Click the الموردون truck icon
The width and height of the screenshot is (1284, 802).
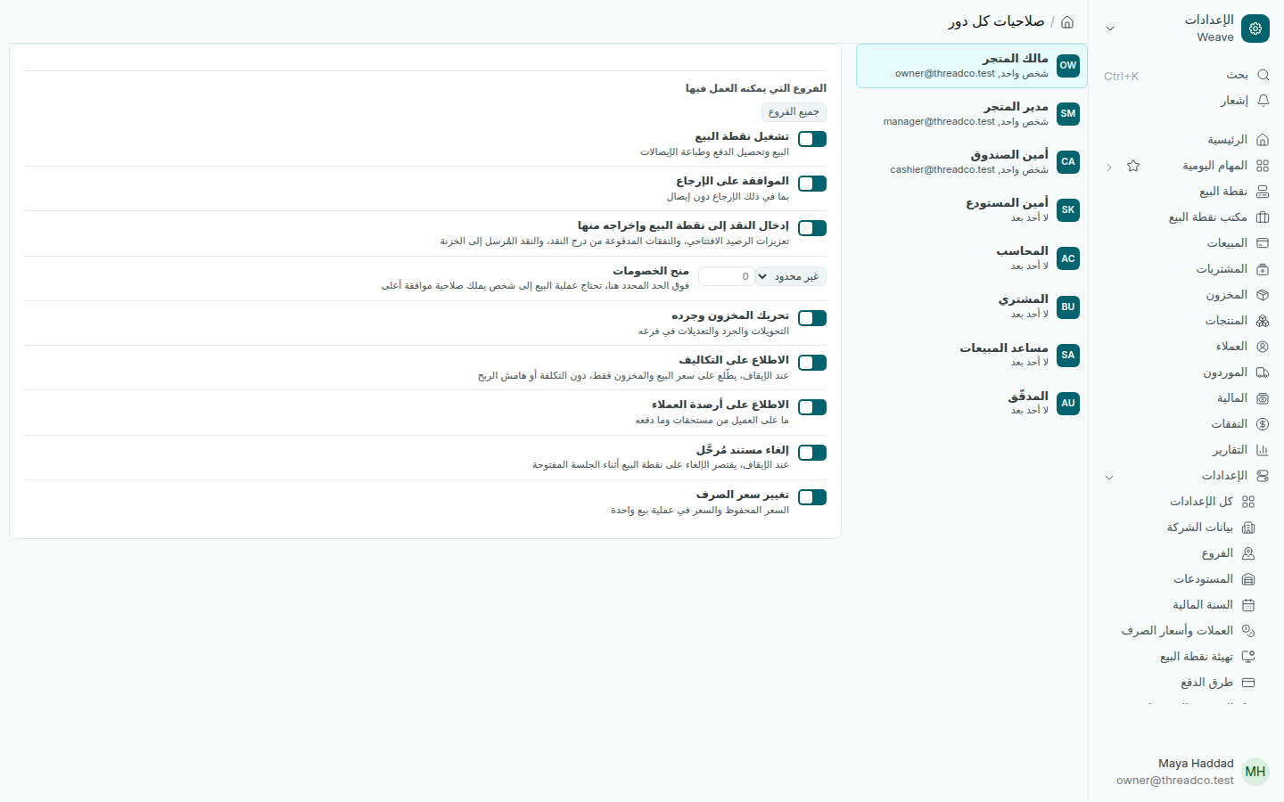coord(1263,372)
